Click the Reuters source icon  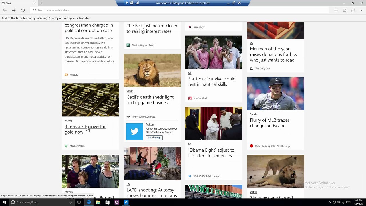coord(66,75)
